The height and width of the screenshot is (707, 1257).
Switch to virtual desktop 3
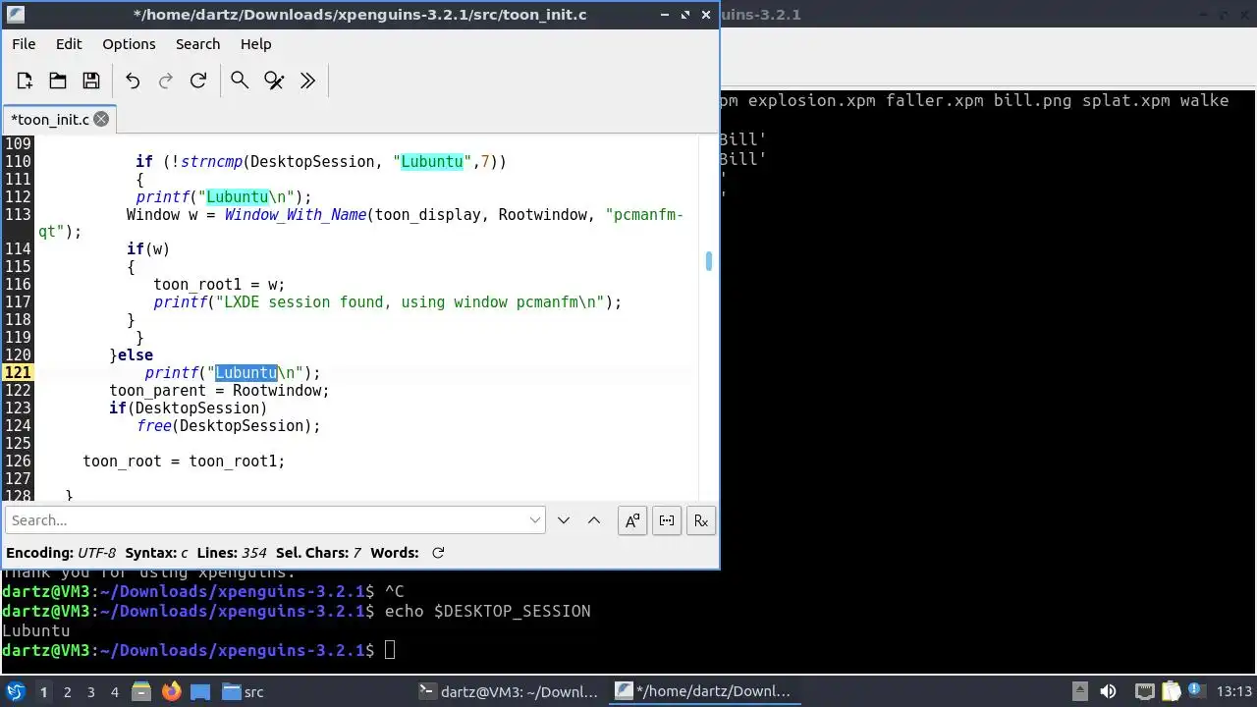(x=90, y=692)
